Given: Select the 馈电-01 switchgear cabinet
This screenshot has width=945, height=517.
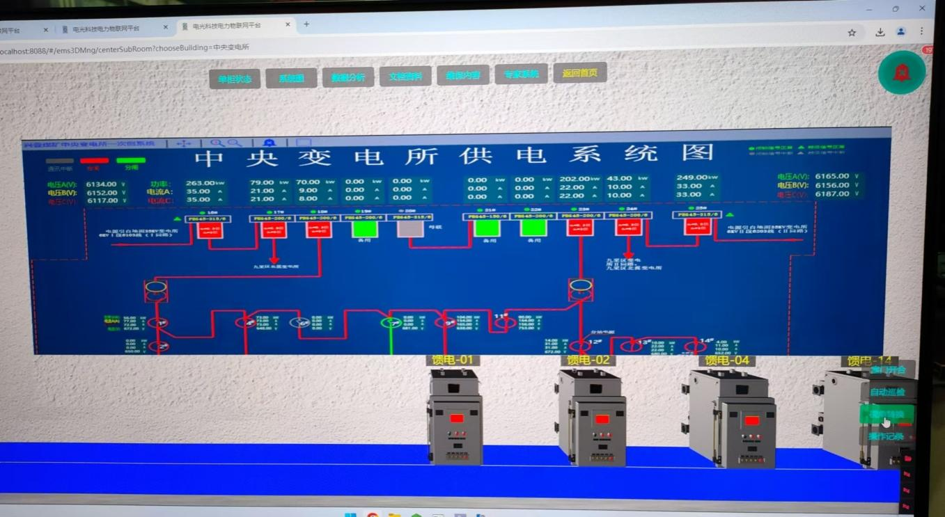Looking at the screenshot, I should coord(455,417).
